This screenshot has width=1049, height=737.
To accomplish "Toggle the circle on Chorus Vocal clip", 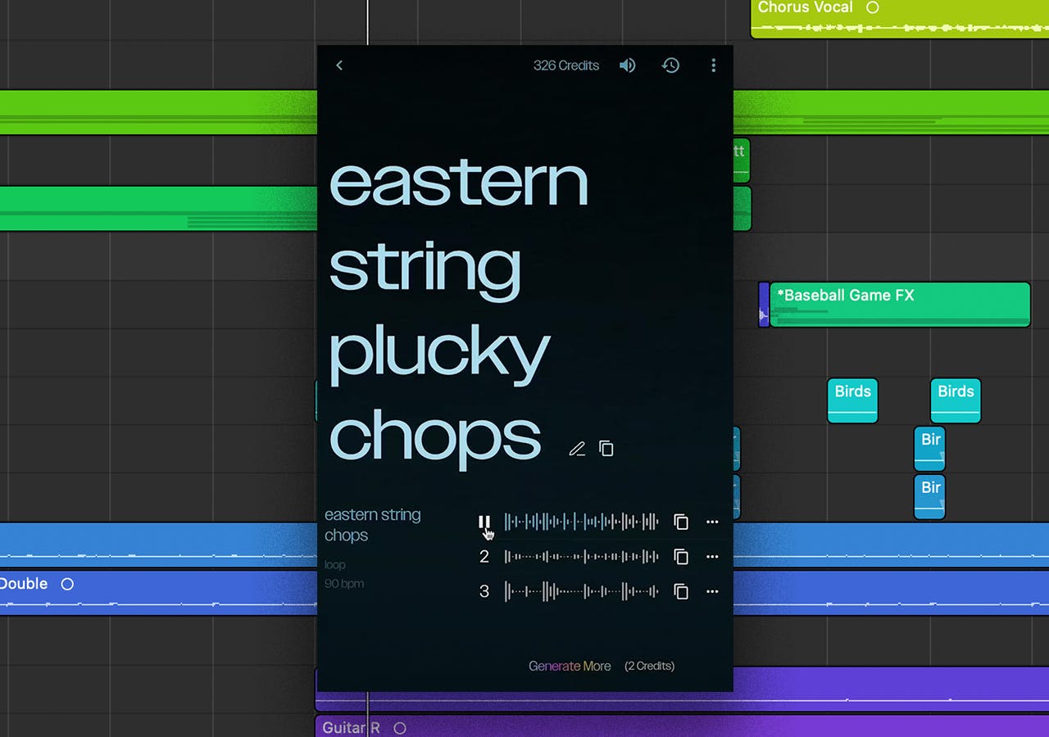I will 873,7.
